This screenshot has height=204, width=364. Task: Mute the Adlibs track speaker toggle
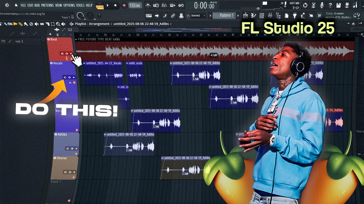(x=72, y=148)
